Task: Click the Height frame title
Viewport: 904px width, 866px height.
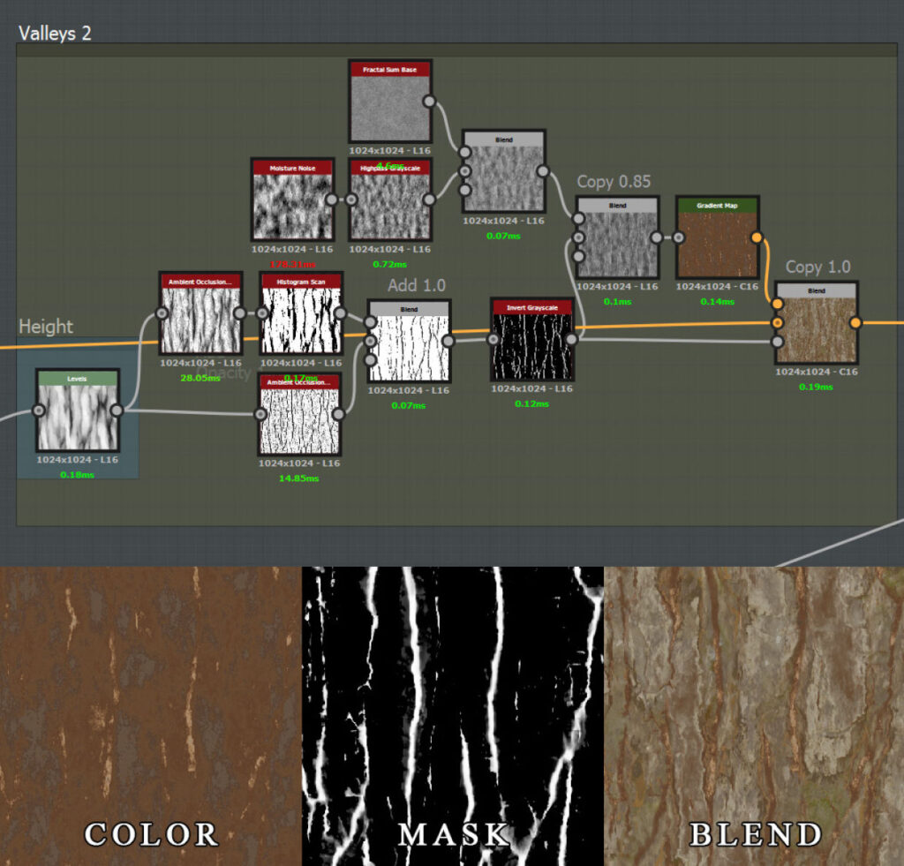Action: (x=46, y=327)
